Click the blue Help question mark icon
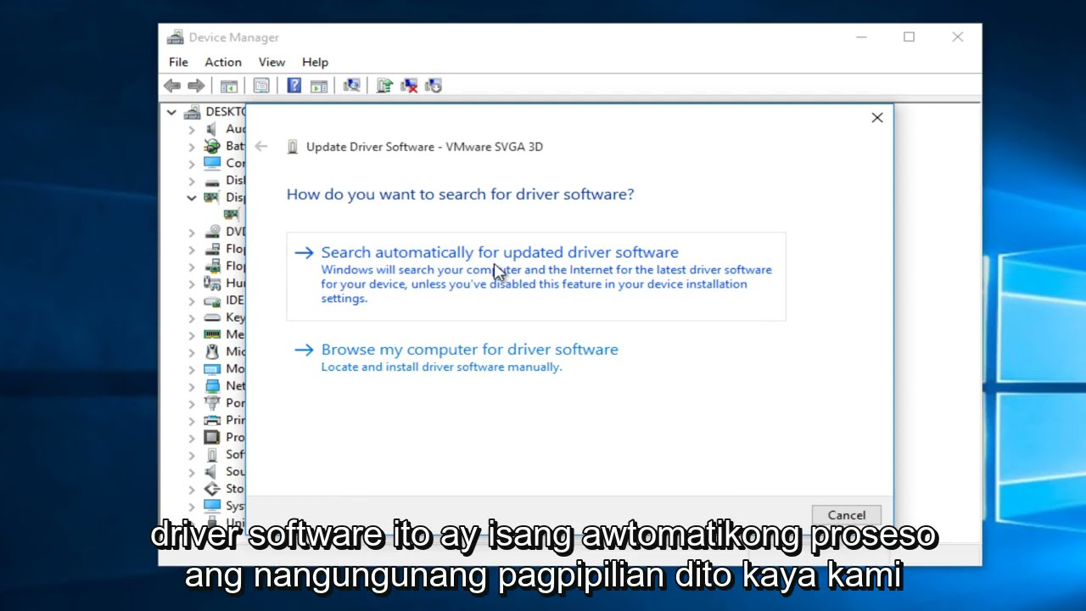This screenshot has height=611, width=1086. pyautogui.click(x=294, y=86)
